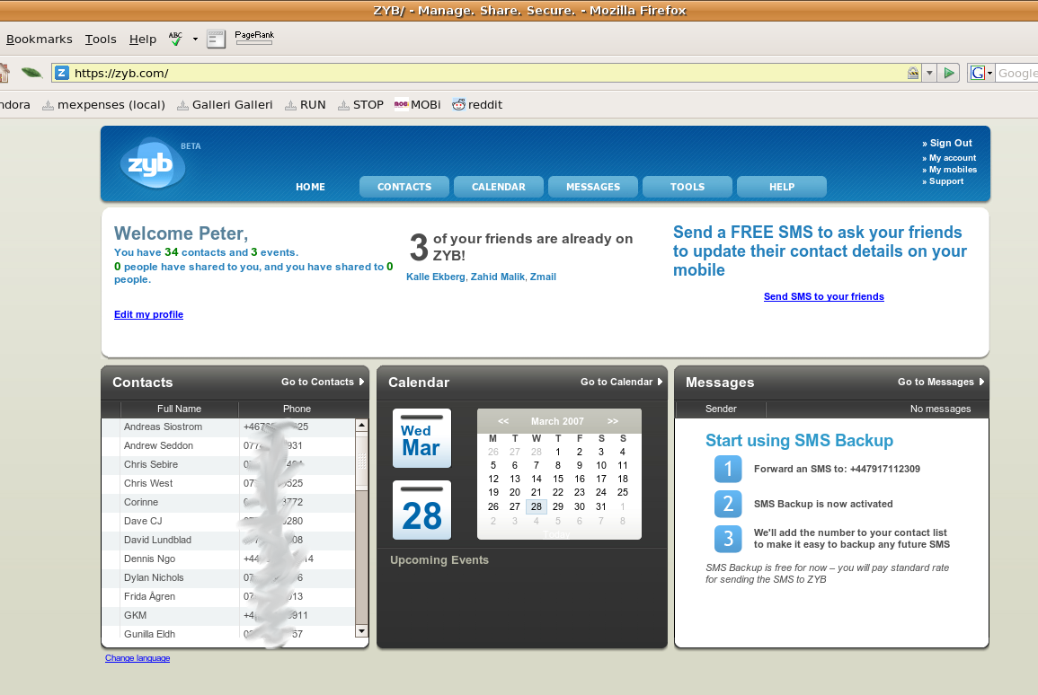Click the 28 day card
This screenshot has width=1038, height=695.
click(x=421, y=510)
